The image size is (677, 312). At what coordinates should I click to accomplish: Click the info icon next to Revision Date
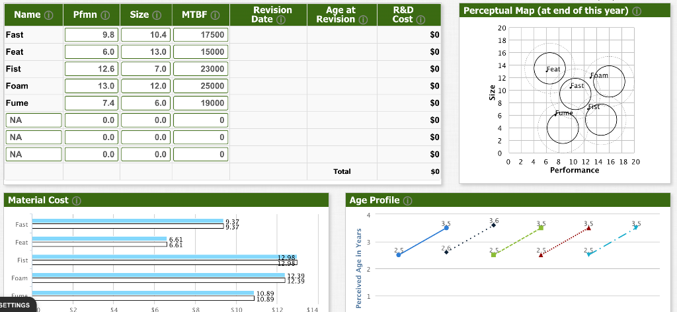(x=281, y=20)
